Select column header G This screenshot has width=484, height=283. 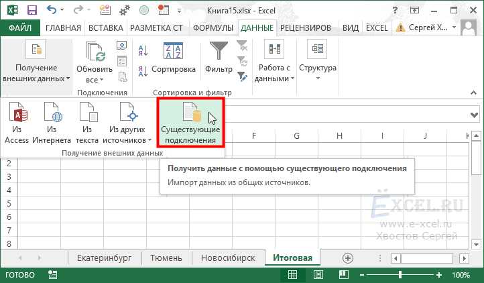(296, 136)
